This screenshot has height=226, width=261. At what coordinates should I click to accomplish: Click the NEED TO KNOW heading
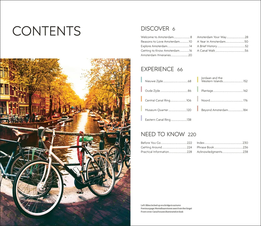tap(163, 134)
